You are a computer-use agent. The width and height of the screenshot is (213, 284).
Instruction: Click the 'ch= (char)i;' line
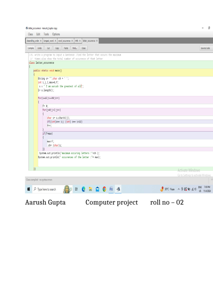[55, 145]
